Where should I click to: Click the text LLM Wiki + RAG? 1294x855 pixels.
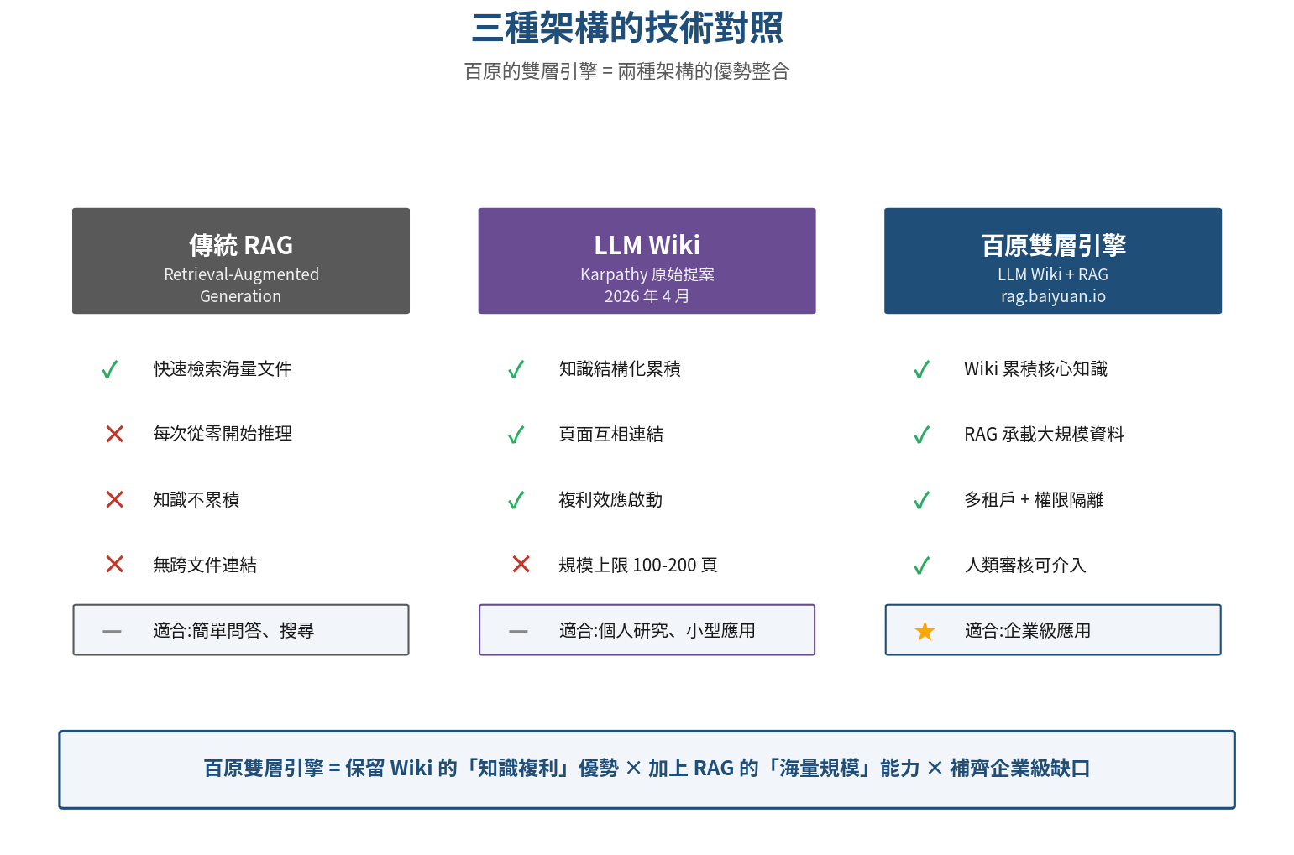pyautogui.click(x=1053, y=274)
